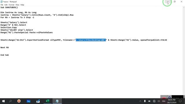Screen dimensions: 185x104
Task: Open the pen sketch app in taskbar
Action: tap(38, 101)
